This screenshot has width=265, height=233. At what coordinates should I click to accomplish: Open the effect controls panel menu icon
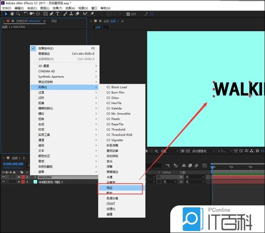tap(45, 21)
